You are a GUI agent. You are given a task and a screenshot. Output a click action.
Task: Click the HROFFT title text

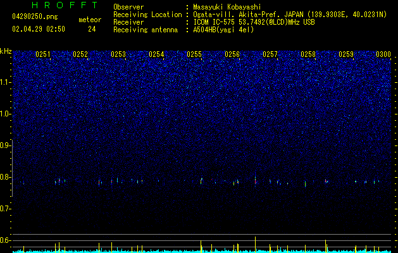[x=65, y=5]
